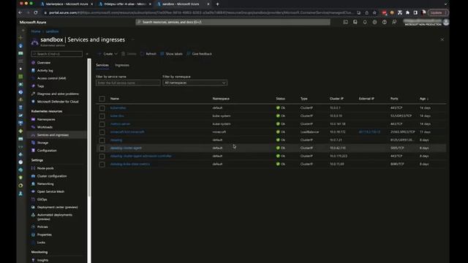Open the Tags menu item
The height and width of the screenshot is (263, 468).
point(40,86)
